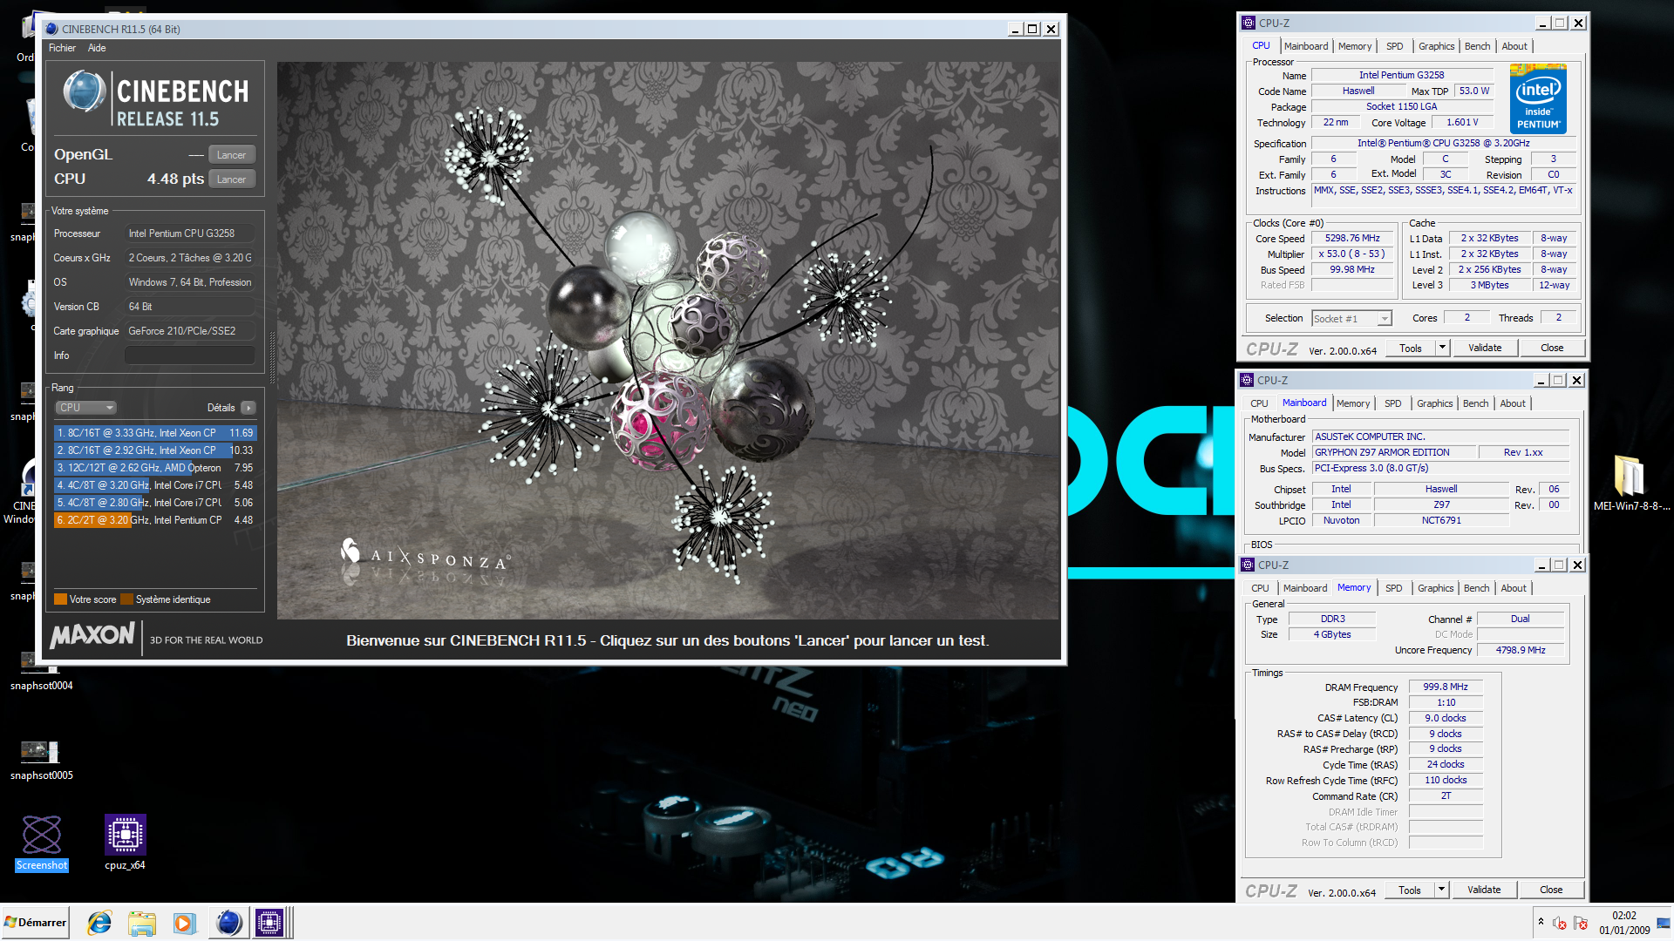Click the Cinebench globe logo

(85, 91)
